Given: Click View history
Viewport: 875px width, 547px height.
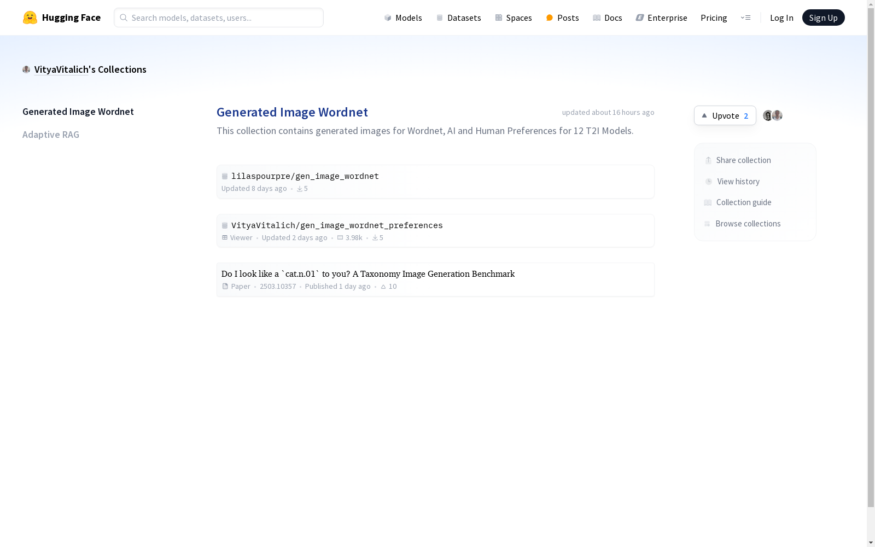Looking at the screenshot, I should 732,182.
